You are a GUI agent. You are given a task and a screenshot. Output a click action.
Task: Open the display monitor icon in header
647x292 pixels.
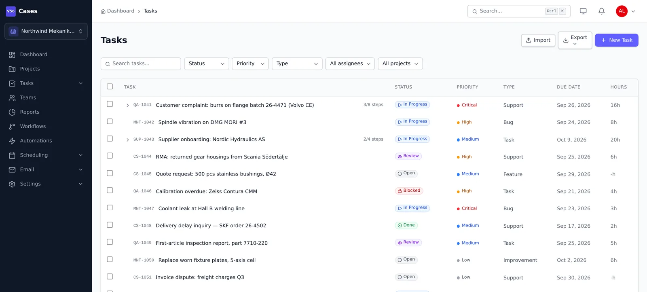pos(583,11)
